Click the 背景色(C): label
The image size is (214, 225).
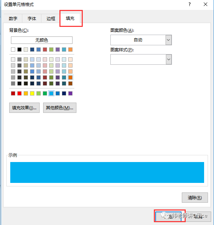(19, 30)
